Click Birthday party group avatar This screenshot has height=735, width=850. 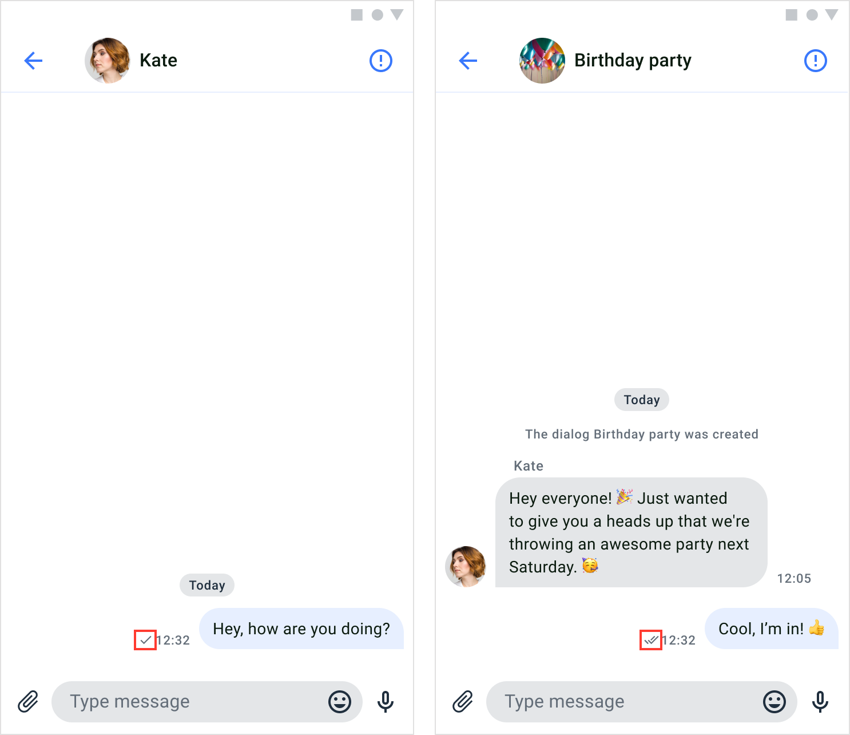point(542,61)
